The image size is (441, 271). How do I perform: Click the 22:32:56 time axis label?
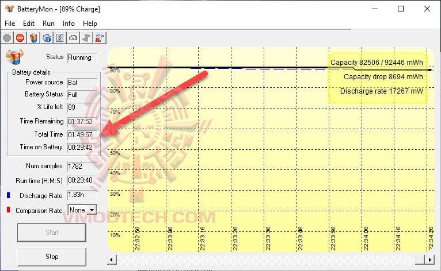click(x=137, y=238)
